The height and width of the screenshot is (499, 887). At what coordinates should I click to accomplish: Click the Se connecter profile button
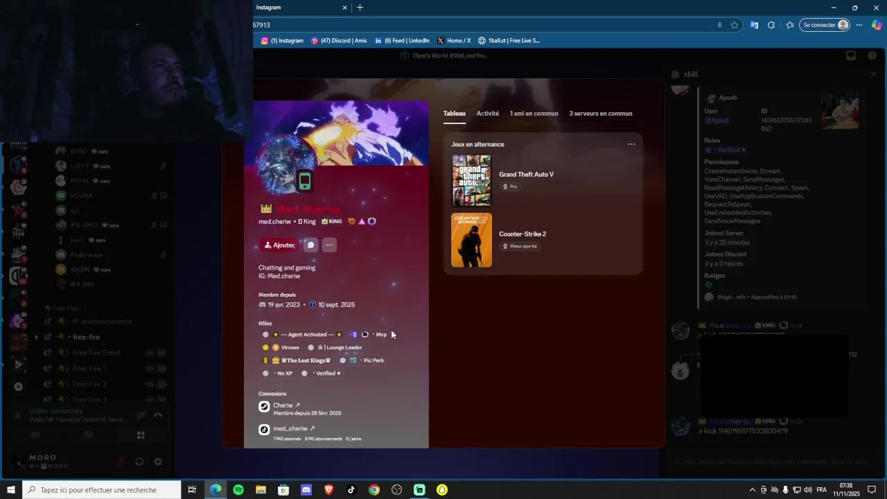pos(825,25)
